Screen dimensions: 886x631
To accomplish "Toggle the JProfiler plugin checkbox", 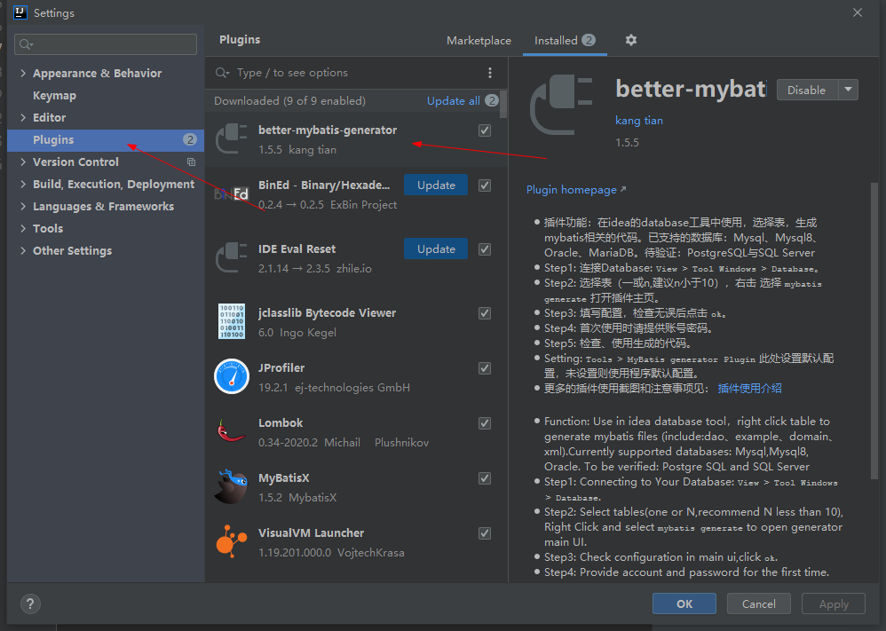I will click(x=485, y=368).
